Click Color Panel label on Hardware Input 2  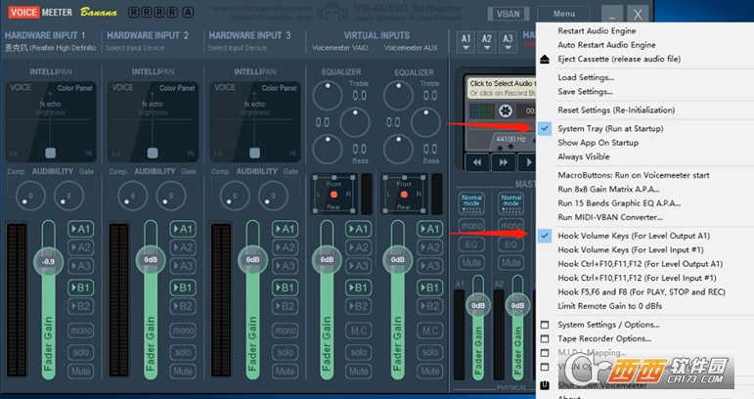click(177, 88)
